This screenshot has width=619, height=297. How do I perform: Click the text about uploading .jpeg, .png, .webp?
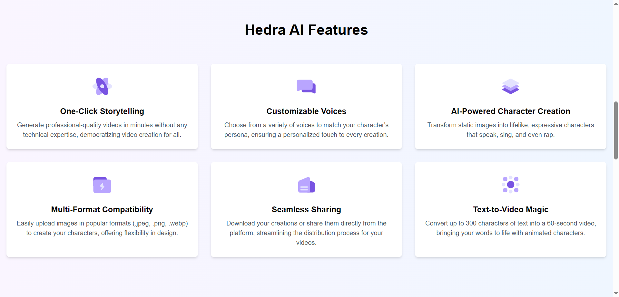point(102,228)
